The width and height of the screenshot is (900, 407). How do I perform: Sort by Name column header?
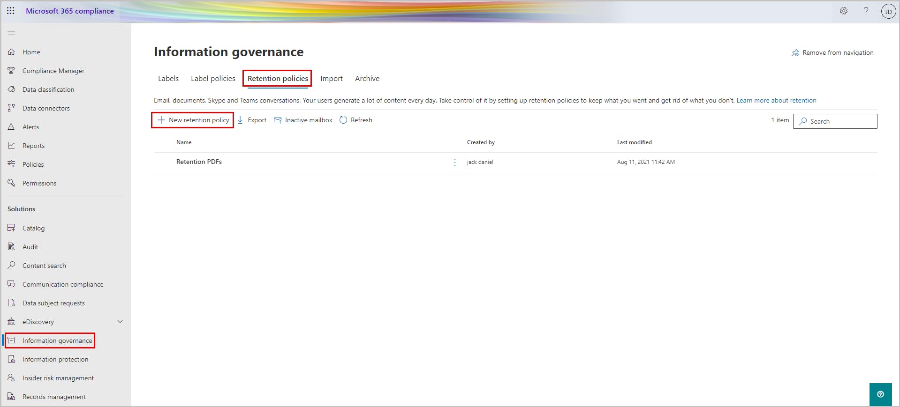pos(184,142)
